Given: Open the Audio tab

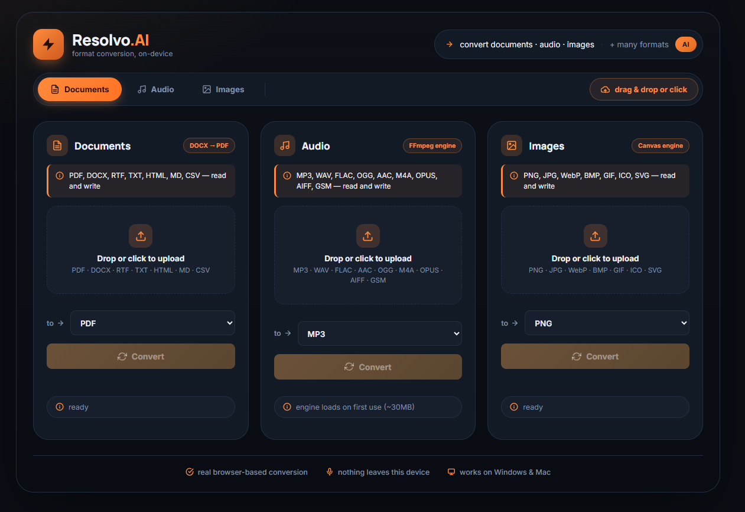Looking at the screenshot, I should [155, 89].
